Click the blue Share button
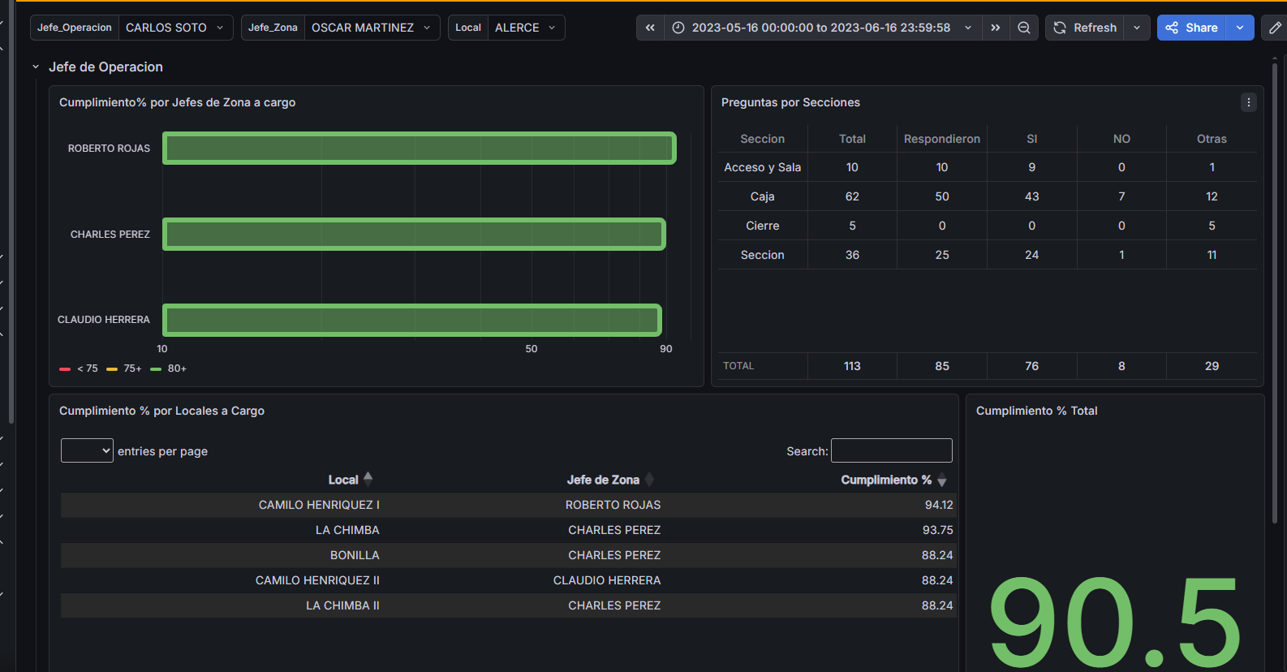Image resolution: width=1287 pixels, height=672 pixels. pos(1192,28)
